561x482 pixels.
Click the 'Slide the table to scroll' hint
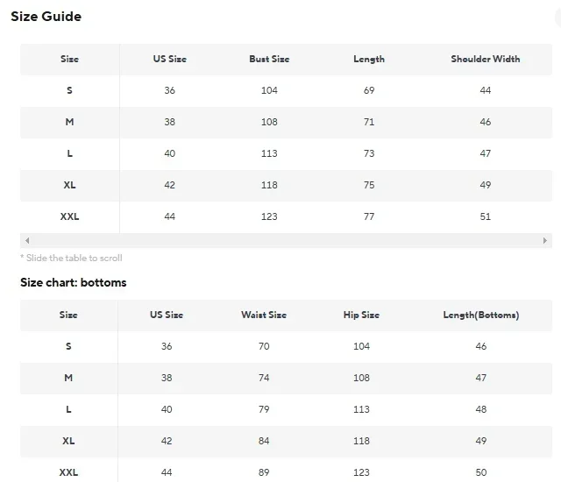[x=71, y=259]
